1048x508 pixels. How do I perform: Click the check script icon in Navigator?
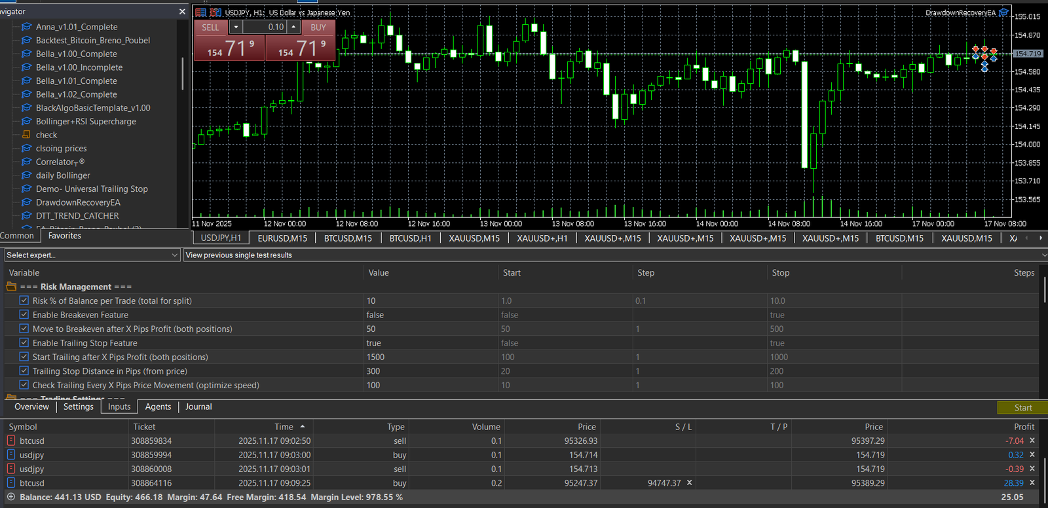(27, 135)
